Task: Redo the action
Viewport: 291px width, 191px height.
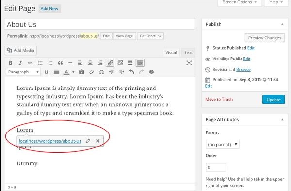Action: tap(142, 72)
